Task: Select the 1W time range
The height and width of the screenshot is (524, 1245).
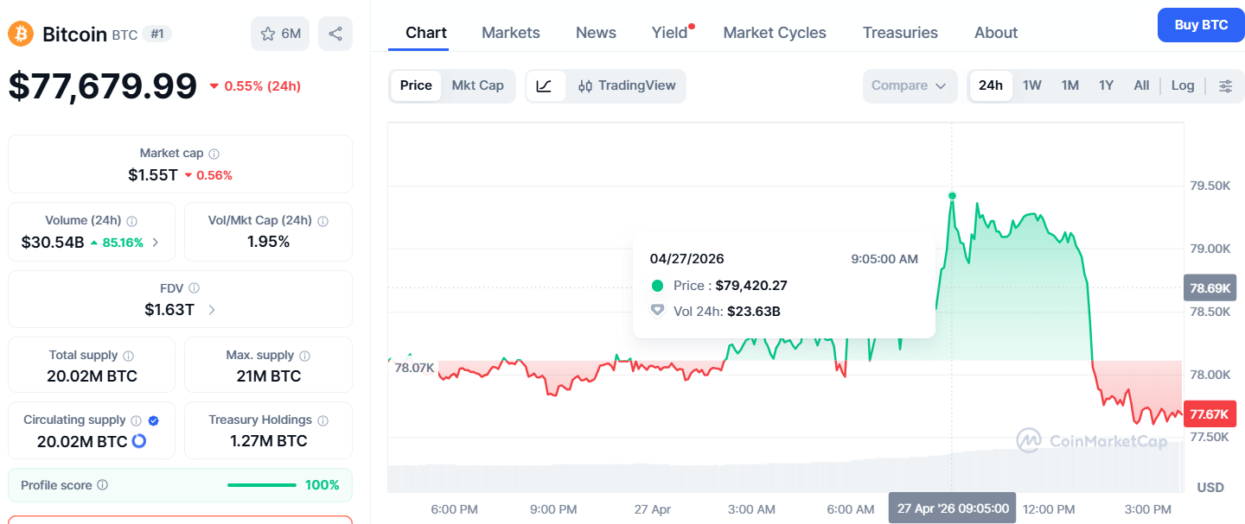Action: click(1032, 85)
